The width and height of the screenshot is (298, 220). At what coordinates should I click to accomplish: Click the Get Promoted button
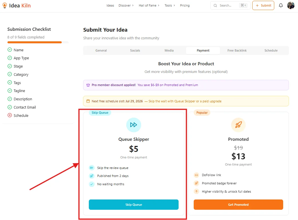click(x=238, y=204)
